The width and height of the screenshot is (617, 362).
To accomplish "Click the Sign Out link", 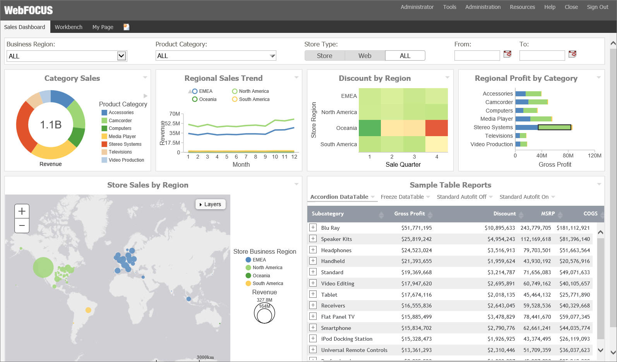I will (597, 7).
